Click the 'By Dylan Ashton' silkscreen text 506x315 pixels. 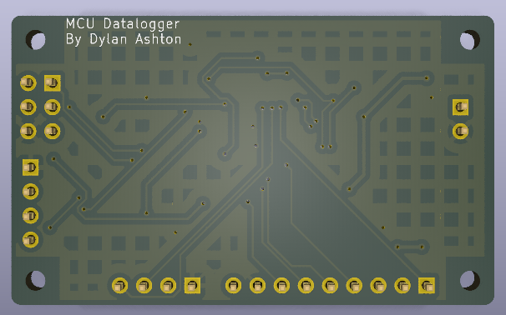pos(124,39)
